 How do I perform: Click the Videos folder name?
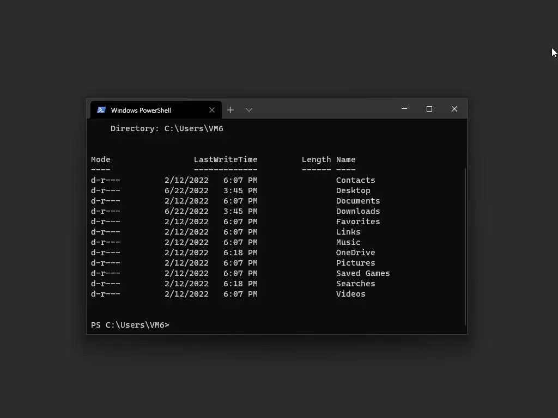351,293
